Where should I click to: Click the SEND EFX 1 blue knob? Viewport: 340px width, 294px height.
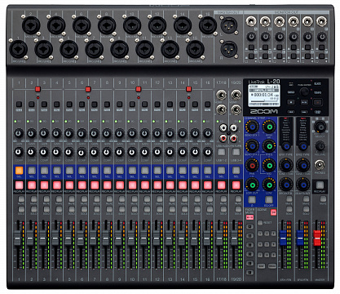[252, 127]
